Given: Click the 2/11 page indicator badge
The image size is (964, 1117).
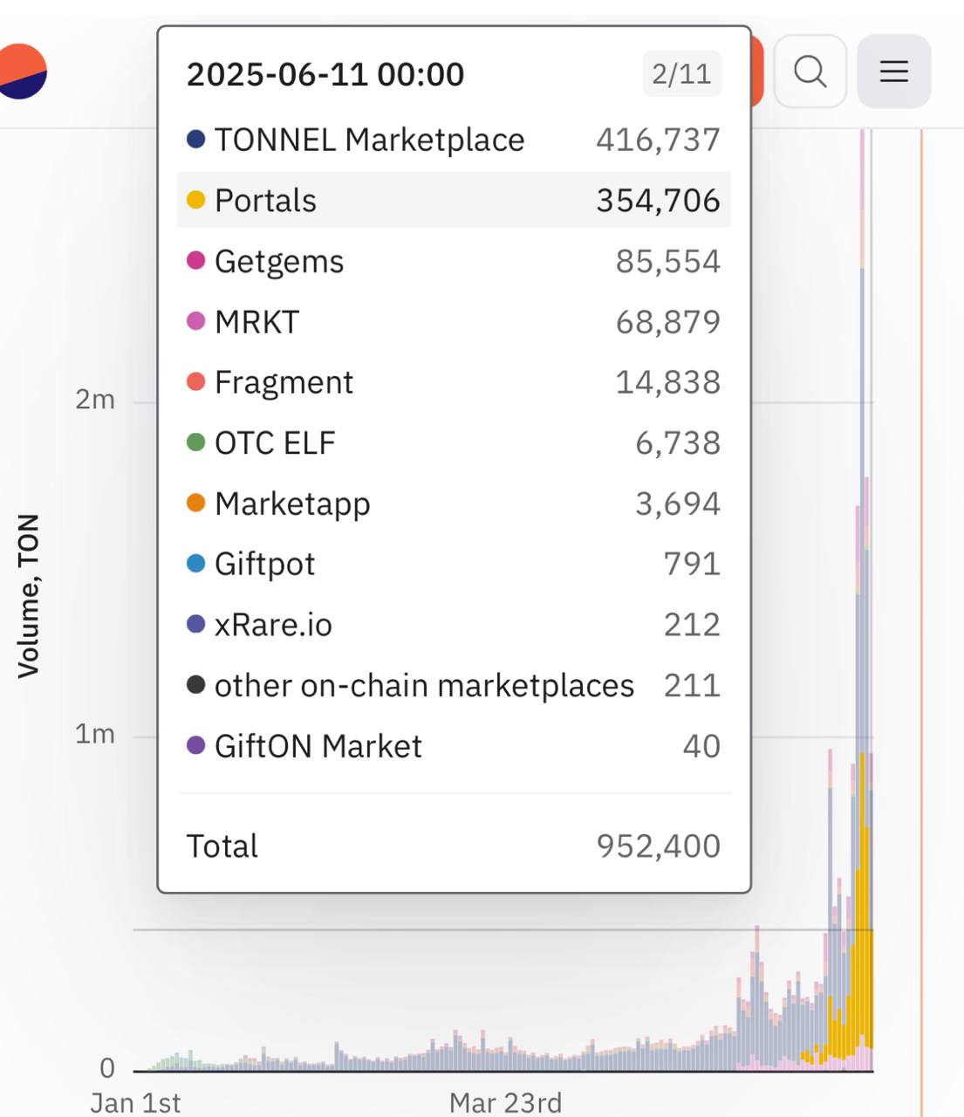Looking at the screenshot, I should [x=682, y=74].
